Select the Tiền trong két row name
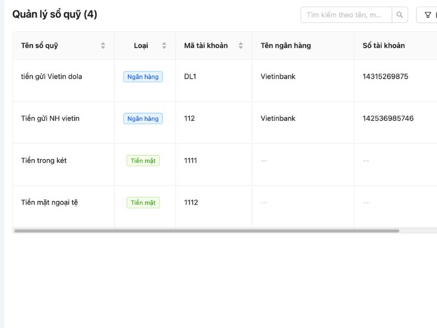 pyautogui.click(x=44, y=161)
